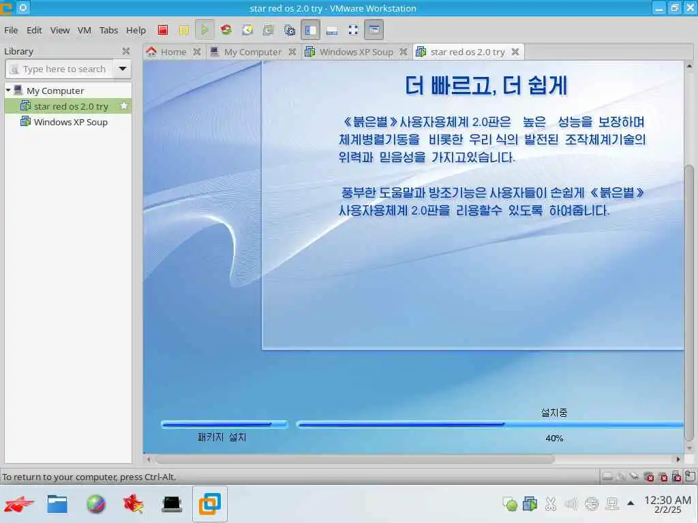Open the VM menu

[x=84, y=30]
